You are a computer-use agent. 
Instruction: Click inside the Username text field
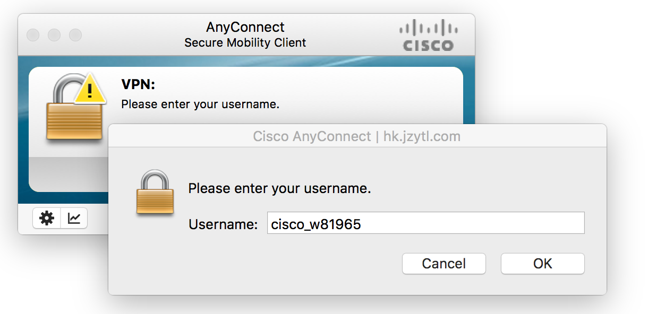[425, 223]
